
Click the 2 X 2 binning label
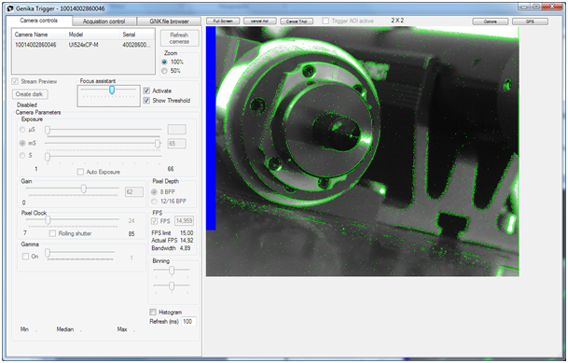[397, 21]
